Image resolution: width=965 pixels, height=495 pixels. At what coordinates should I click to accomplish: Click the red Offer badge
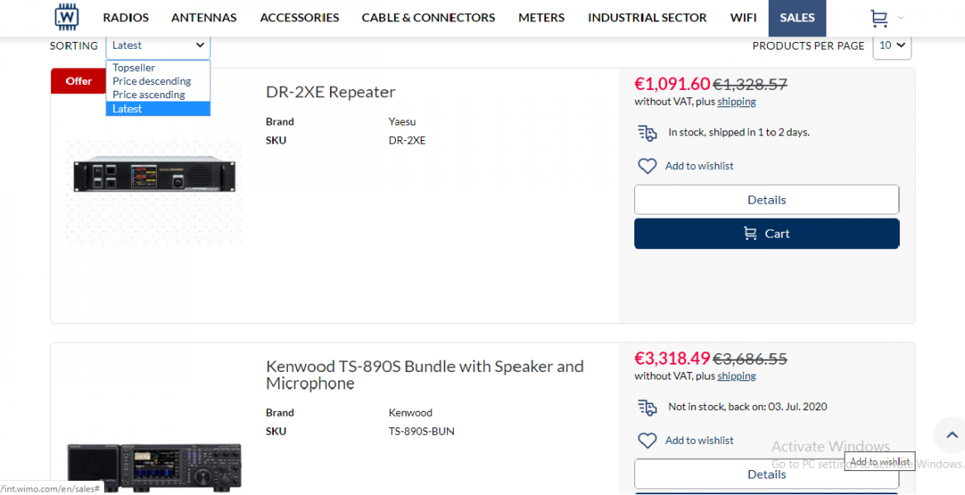pyautogui.click(x=79, y=81)
